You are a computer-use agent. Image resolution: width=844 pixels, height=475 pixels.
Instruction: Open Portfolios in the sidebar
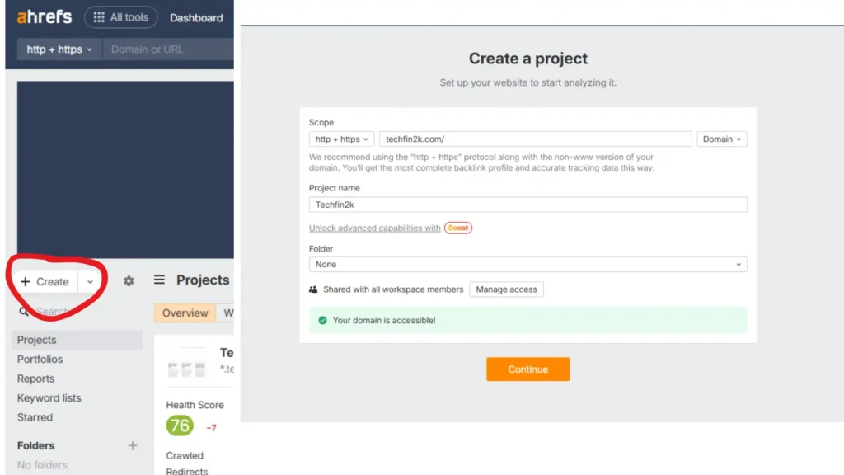tap(40, 360)
